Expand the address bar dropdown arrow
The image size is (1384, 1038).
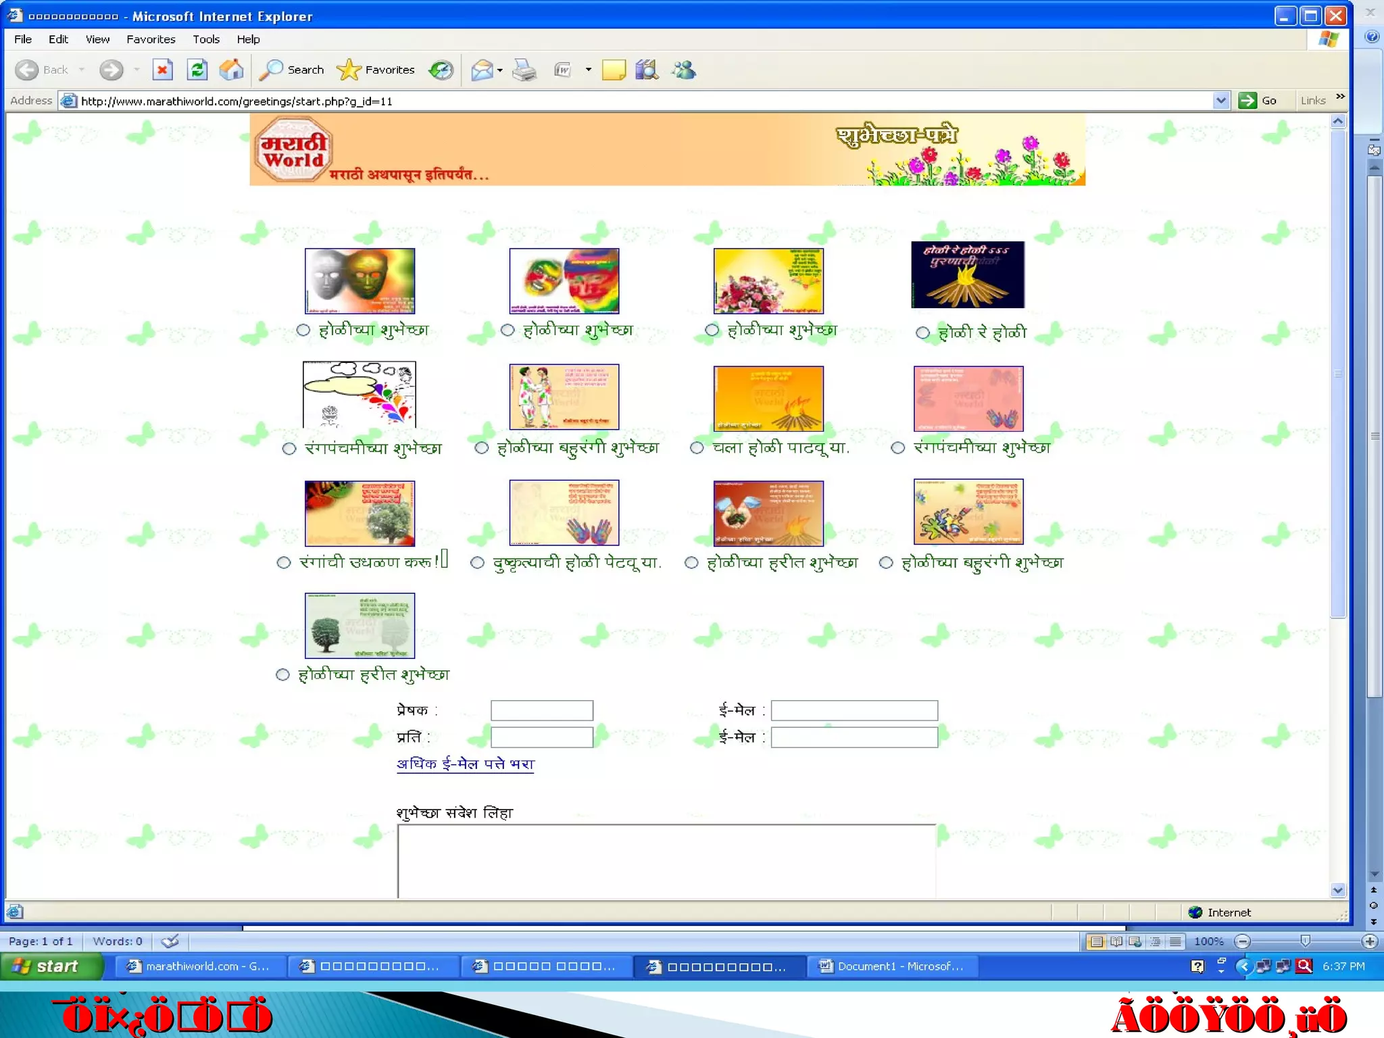point(1220,101)
